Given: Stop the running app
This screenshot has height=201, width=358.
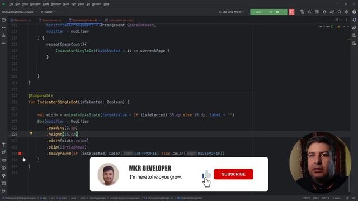Looking at the screenshot, I should tap(291, 12).
